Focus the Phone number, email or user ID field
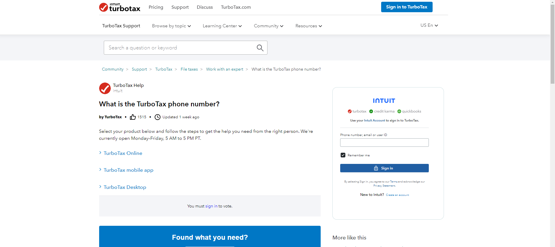This screenshot has width=555, height=247. (384, 143)
